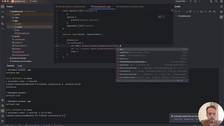Expand External Libraries in the Project tree
The image size is (224, 126).
[8, 58]
